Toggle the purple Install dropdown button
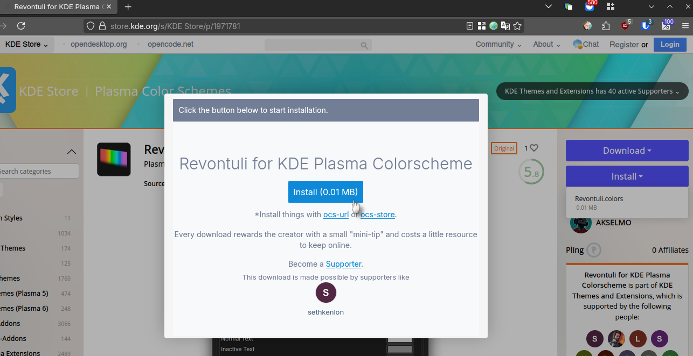The height and width of the screenshot is (356, 693). point(627,176)
